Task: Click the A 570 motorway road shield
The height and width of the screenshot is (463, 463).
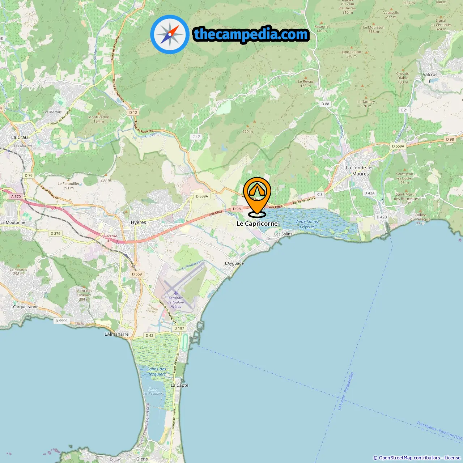Action: 16,196
